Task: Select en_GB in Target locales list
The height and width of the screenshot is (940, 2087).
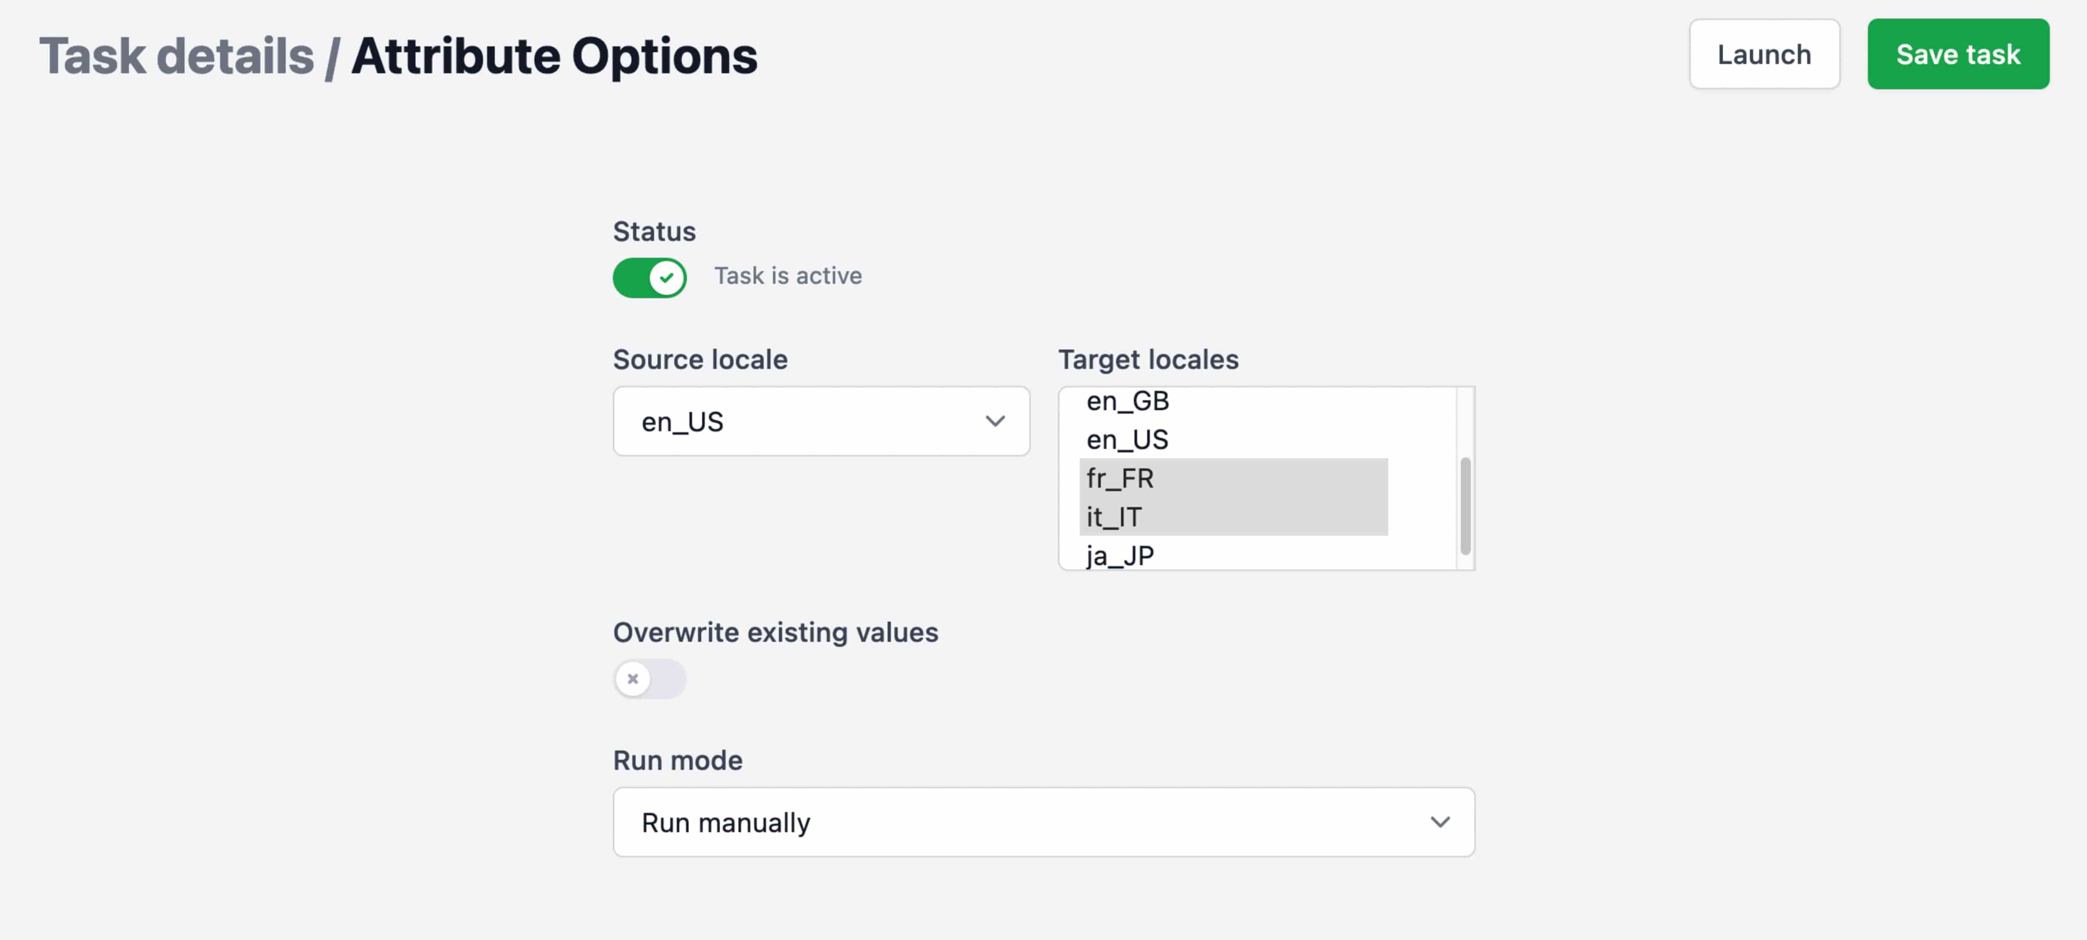Action: click(x=1127, y=402)
